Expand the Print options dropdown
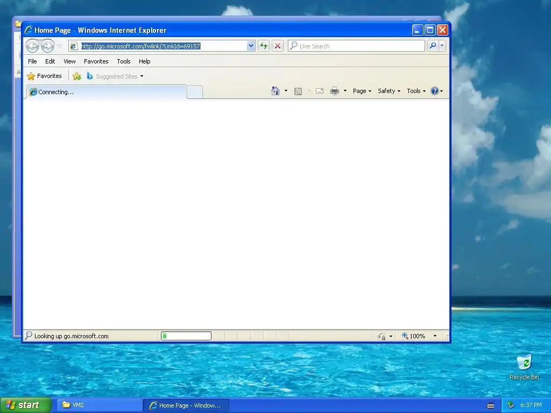 (x=345, y=91)
